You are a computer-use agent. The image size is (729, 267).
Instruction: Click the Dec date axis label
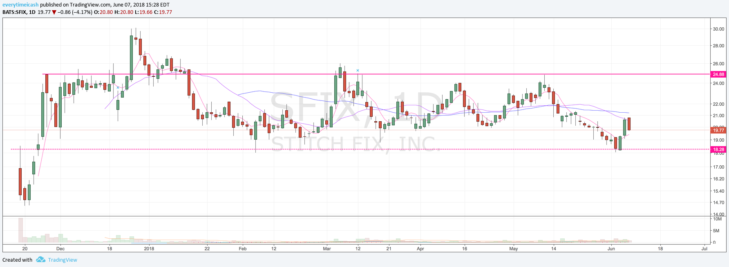coord(60,249)
